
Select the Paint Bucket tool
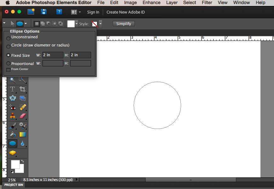13,134
